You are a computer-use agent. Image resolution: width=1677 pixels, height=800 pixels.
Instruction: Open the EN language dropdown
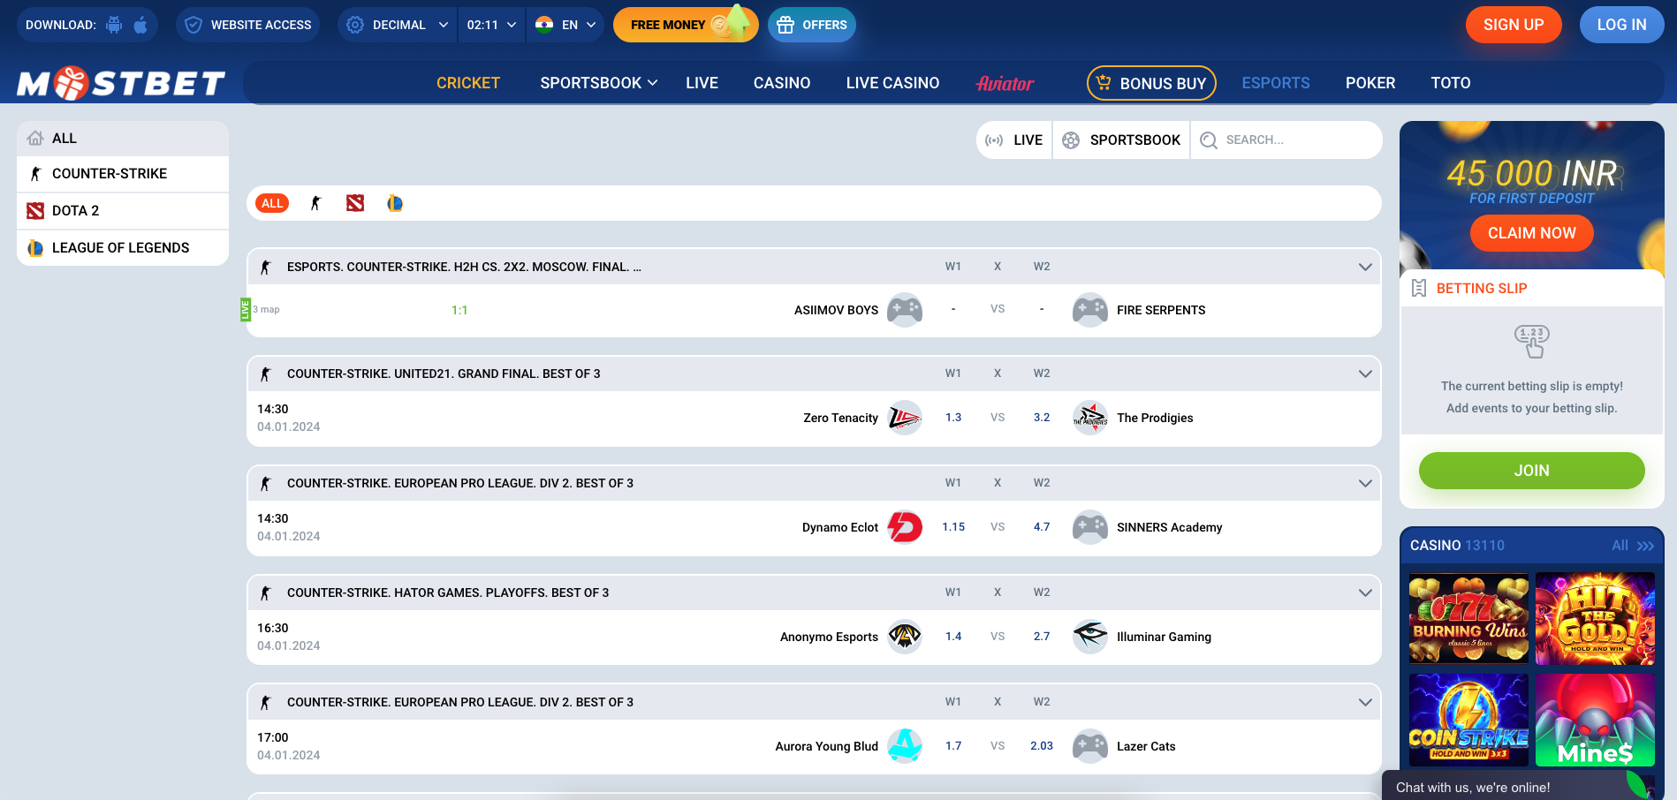[x=565, y=25]
